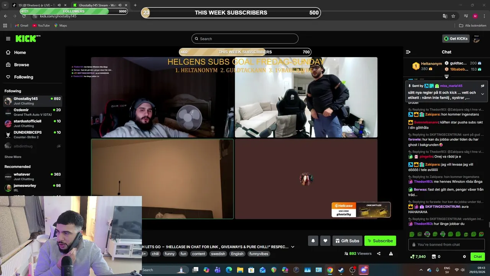The width and height of the screenshot is (490, 276).
Task: Follow channel with heart icon
Action: pos(325,241)
